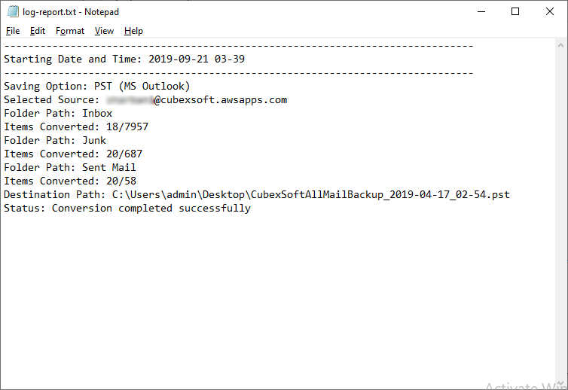The image size is (568, 390).
Task: Place cursor on Items Converted 18/7957
Action: [76, 126]
